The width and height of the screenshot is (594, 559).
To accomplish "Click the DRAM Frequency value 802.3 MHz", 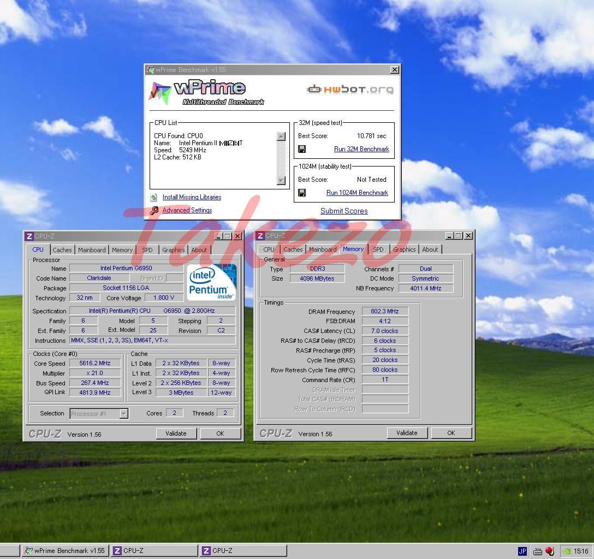I will pyautogui.click(x=385, y=311).
